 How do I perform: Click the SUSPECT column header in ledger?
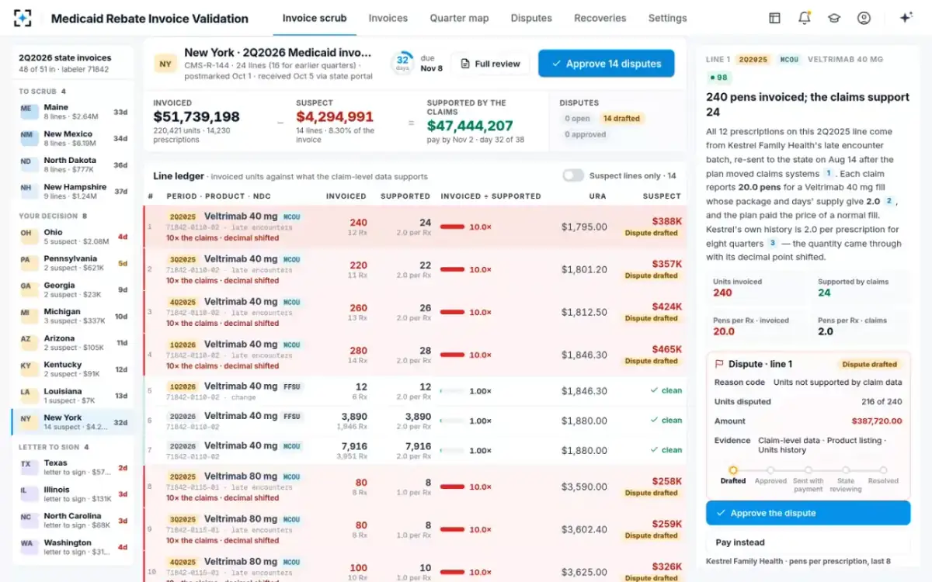click(x=662, y=196)
